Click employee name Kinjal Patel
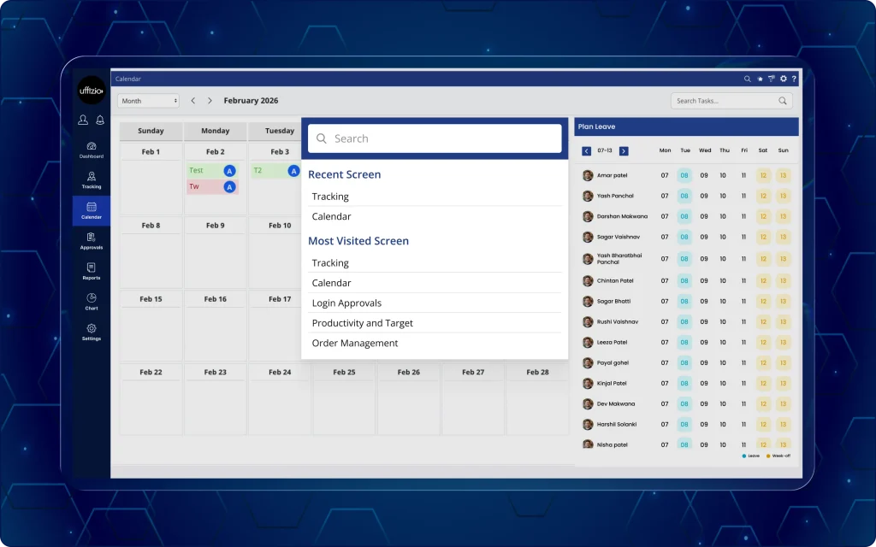 point(612,384)
